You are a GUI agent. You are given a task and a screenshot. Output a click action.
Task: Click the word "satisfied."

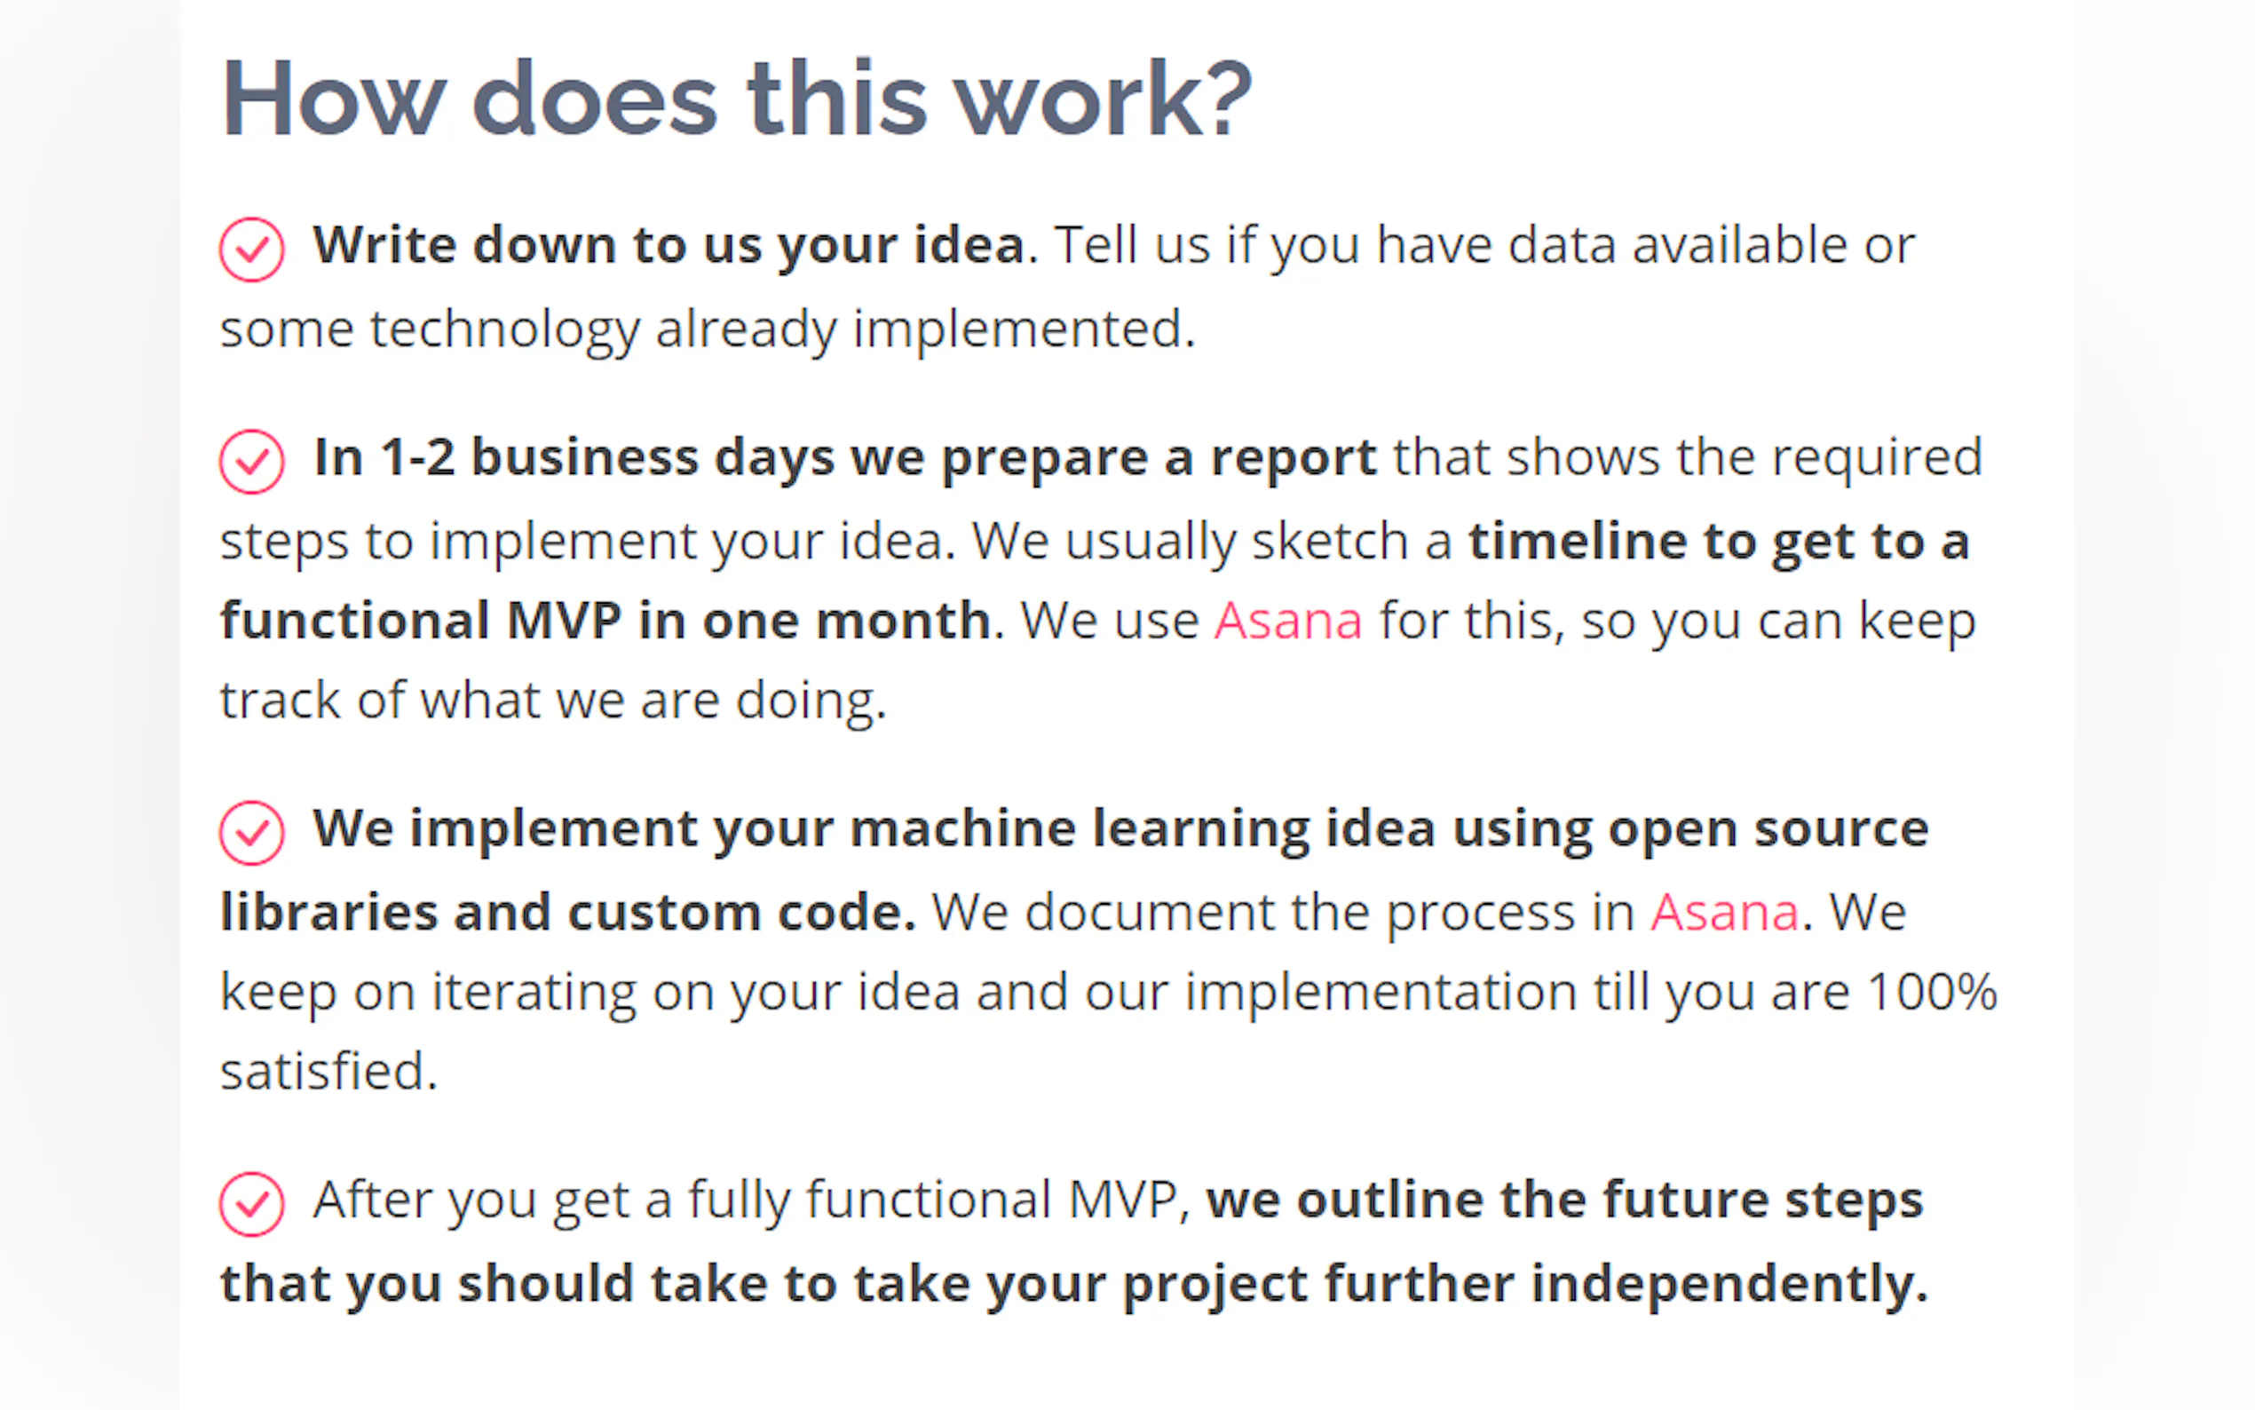328,1072
